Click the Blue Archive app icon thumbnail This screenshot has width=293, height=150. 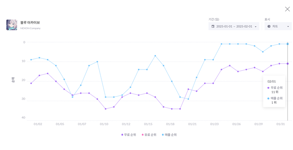coord(12,25)
